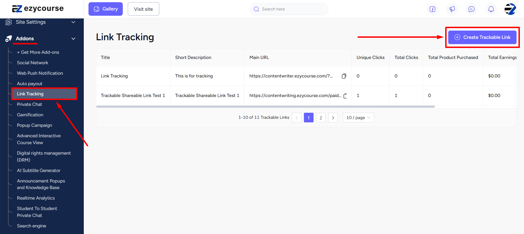Screen dimensions: 524x234
Task: Click the contentwriter.ezycourse.com URL text
Action: click(x=291, y=76)
